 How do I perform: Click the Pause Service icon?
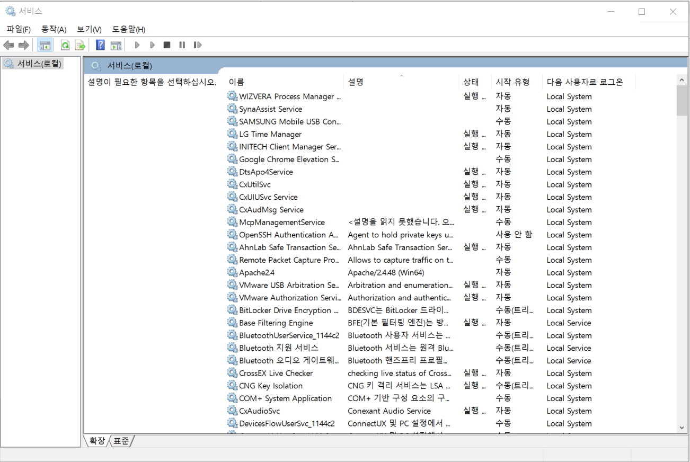(x=182, y=45)
